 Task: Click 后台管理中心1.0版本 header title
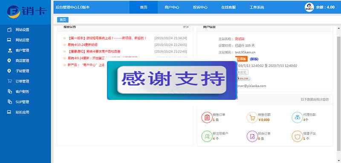click(x=72, y=7)
